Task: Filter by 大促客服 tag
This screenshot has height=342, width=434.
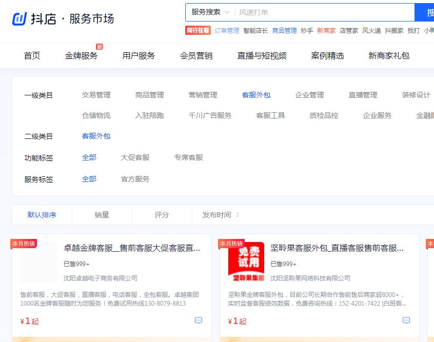Action: point(135,157)
